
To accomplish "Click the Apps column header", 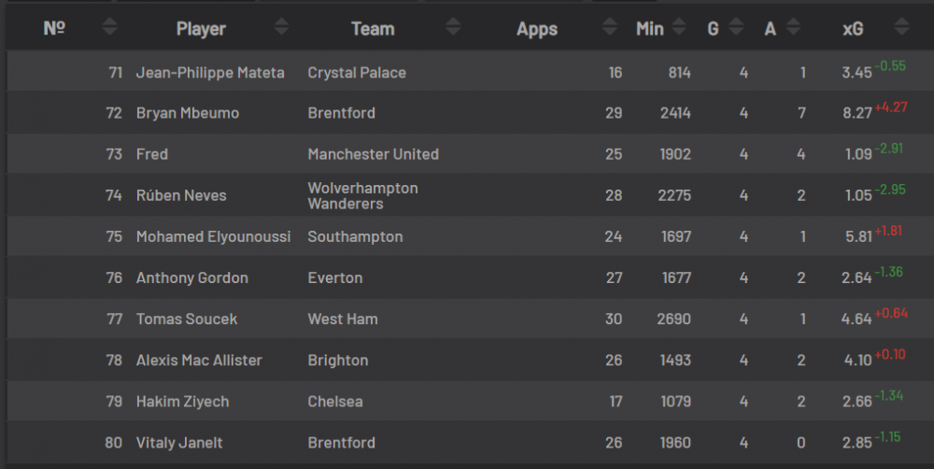I will [x=537, y=29].
